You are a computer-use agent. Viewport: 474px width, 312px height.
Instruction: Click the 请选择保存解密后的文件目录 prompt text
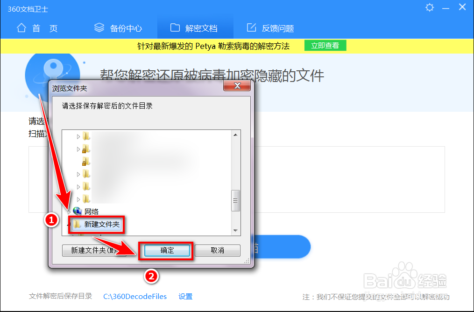tap(107, 106)
